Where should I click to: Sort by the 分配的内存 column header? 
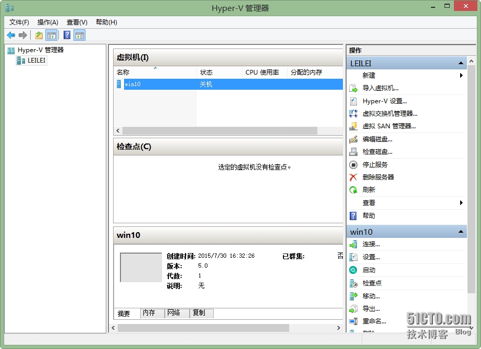click(x=315, y=73)
